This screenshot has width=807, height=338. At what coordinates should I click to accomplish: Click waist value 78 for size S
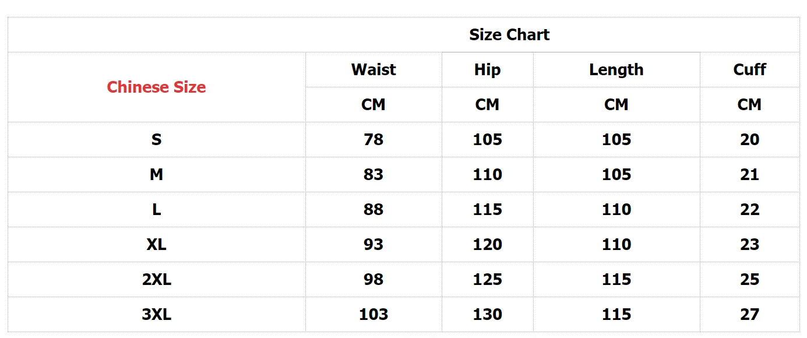[x=373, y=140]
